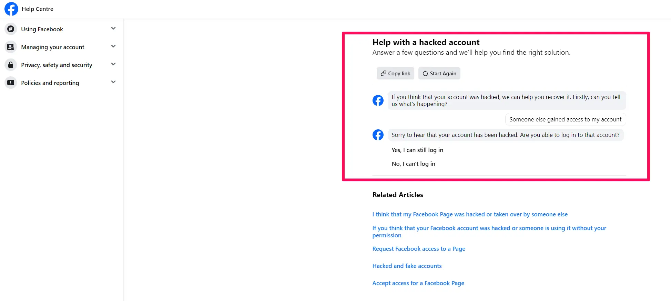Choose 'No, I can't log in'
This screenshot has height=301, width=671.
413,164
